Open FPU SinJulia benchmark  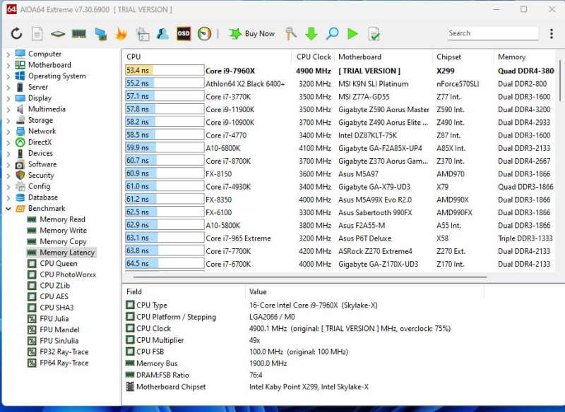pos(59,341)
